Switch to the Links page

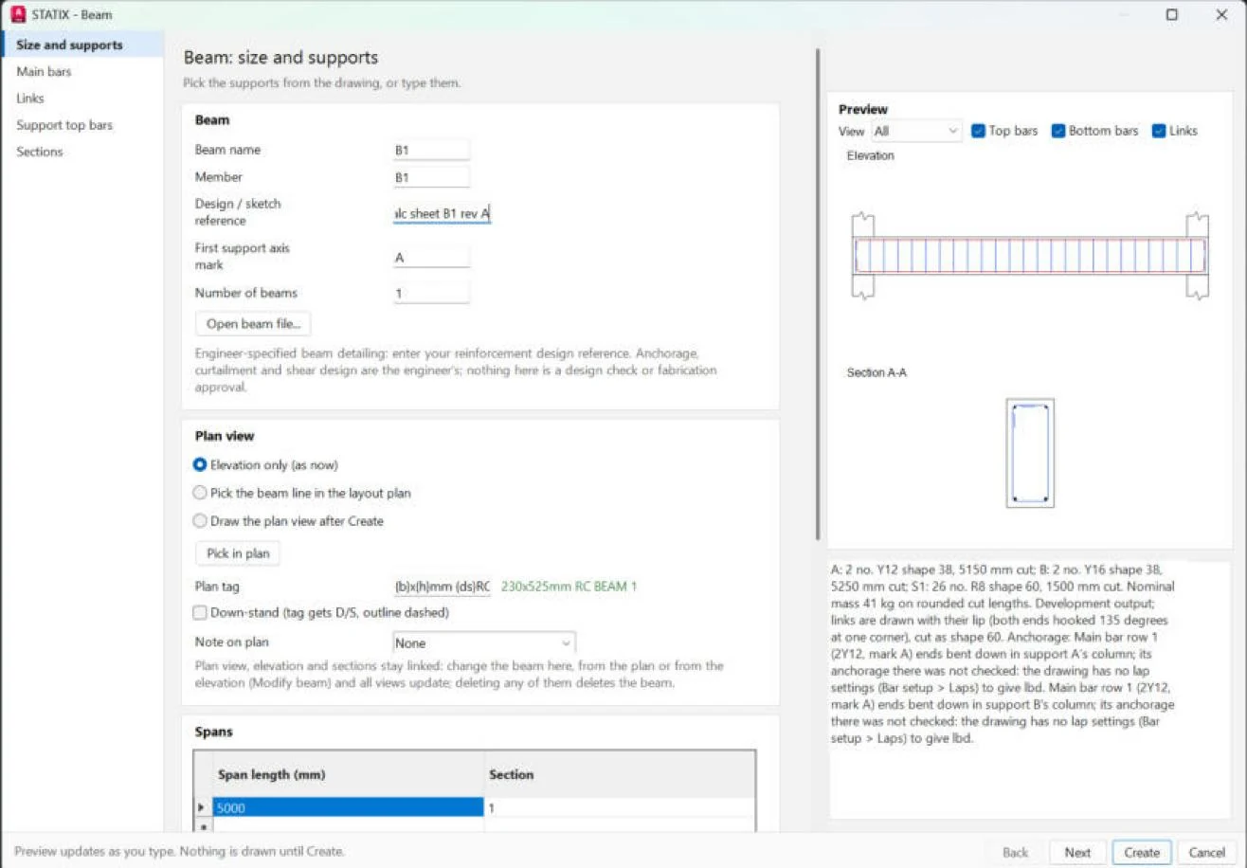[82, 98]
